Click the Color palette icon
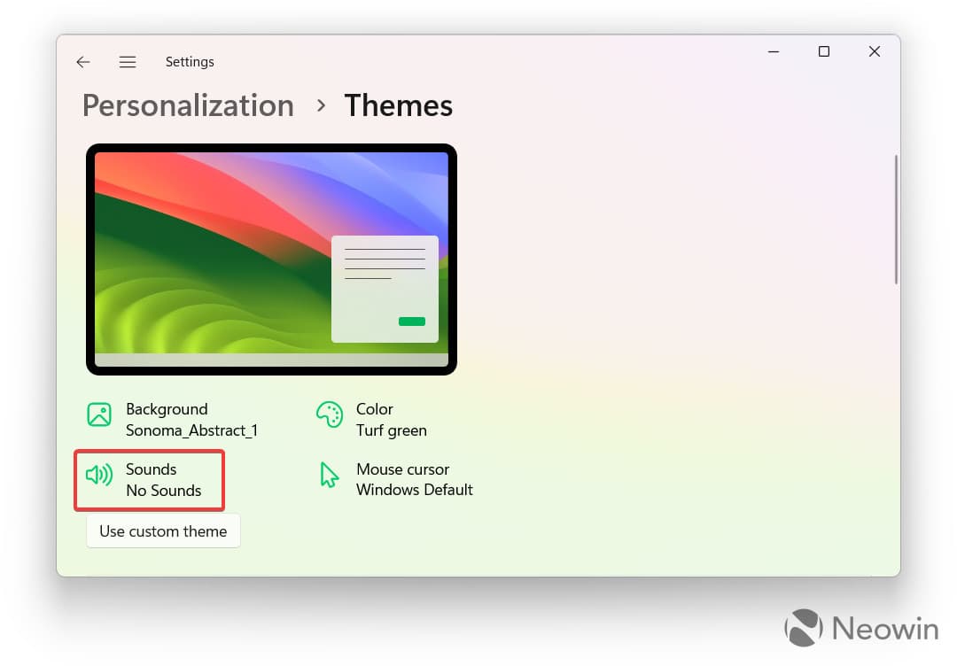The image size is (957, 666). (x=329, y=414)
